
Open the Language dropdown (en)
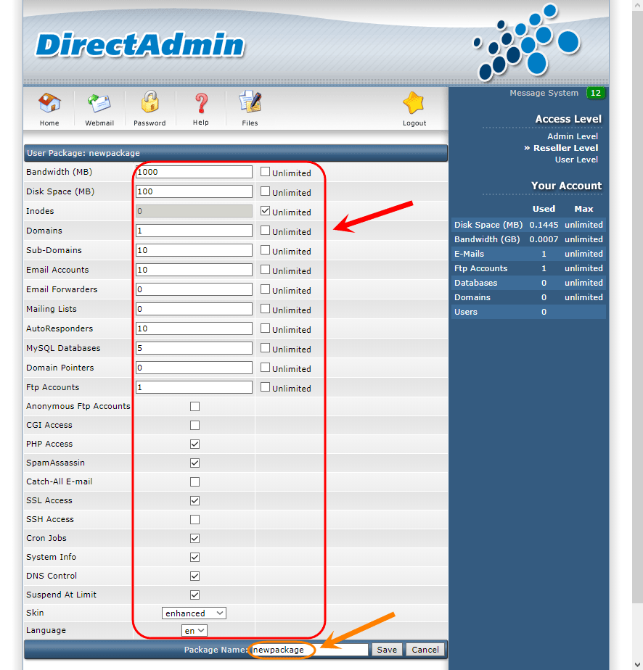click(x=194, y=631)
